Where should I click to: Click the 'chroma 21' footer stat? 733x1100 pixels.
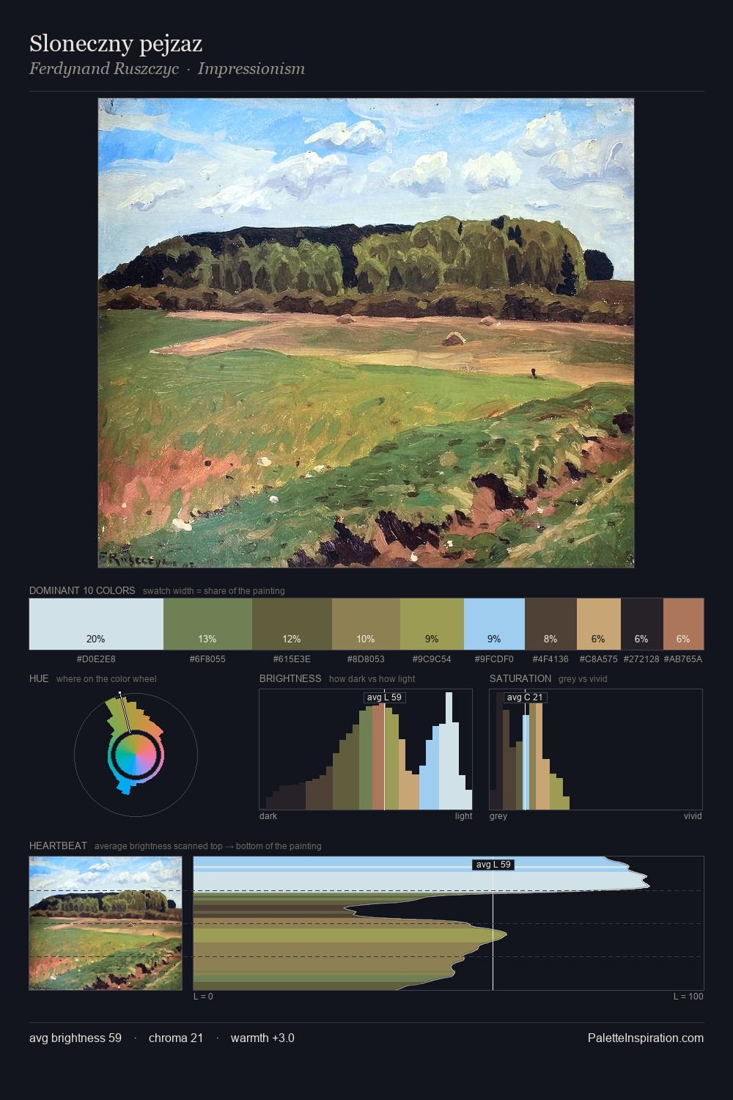(x=176, y=1038)
